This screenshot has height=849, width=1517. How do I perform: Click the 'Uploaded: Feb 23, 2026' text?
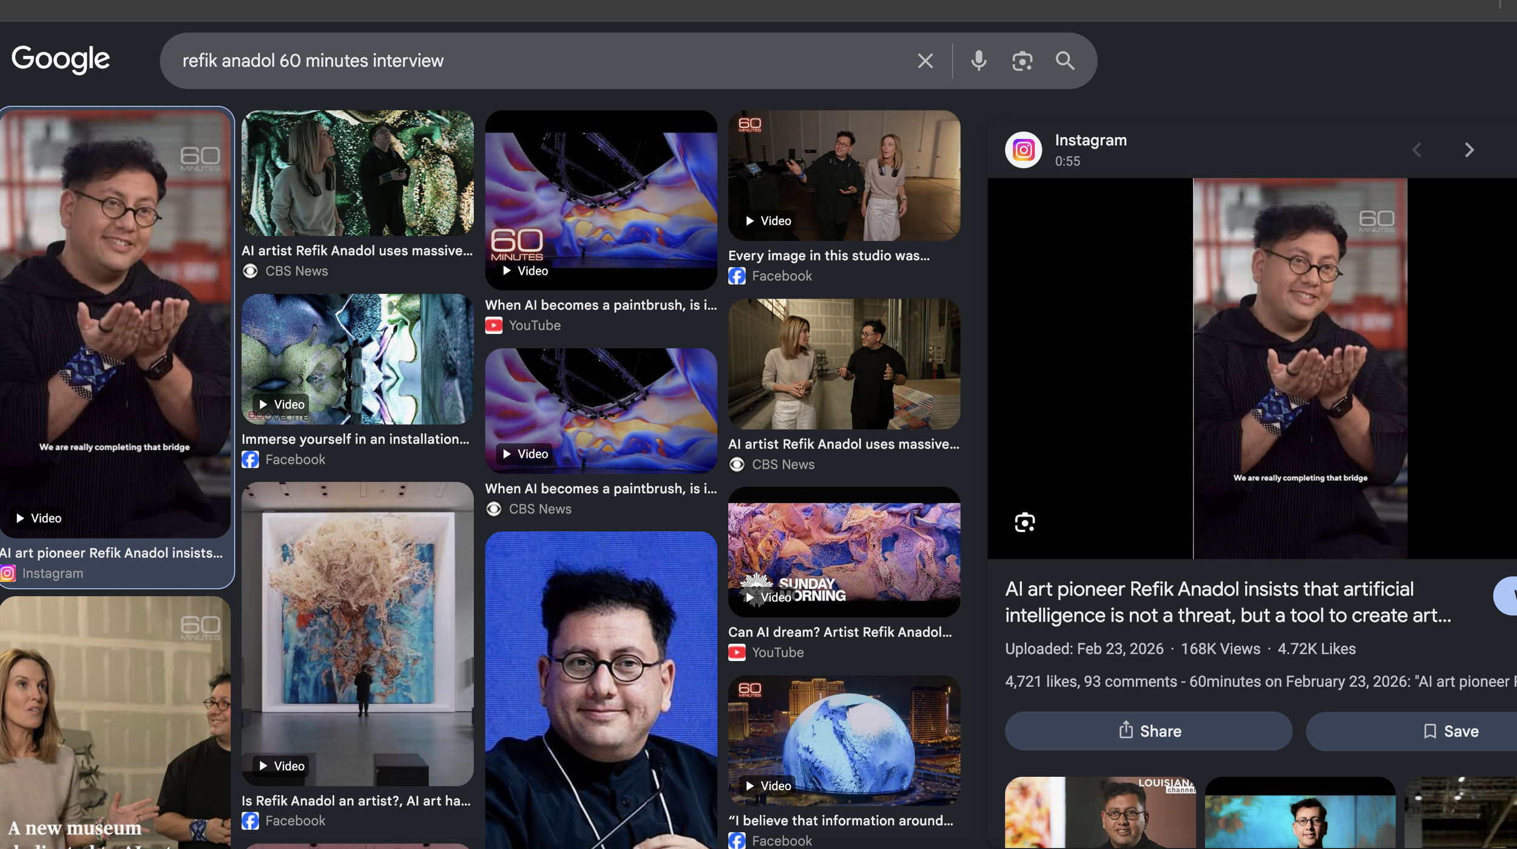(x=1084, y=649)
